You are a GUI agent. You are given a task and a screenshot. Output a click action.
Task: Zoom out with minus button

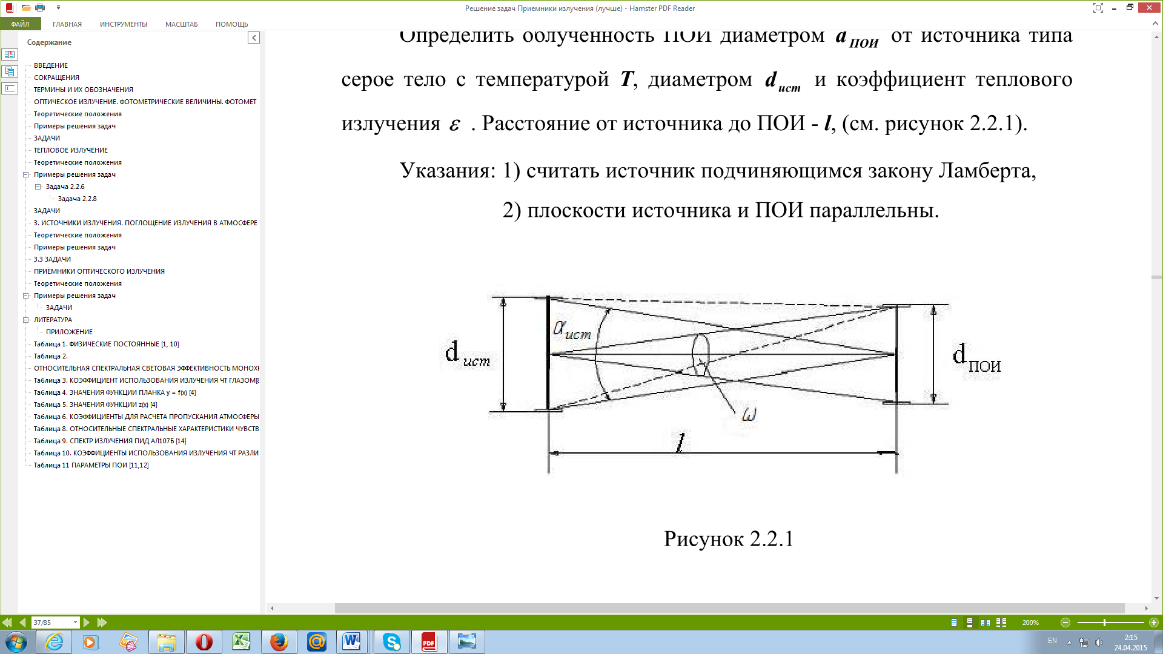click(1065, 623)
